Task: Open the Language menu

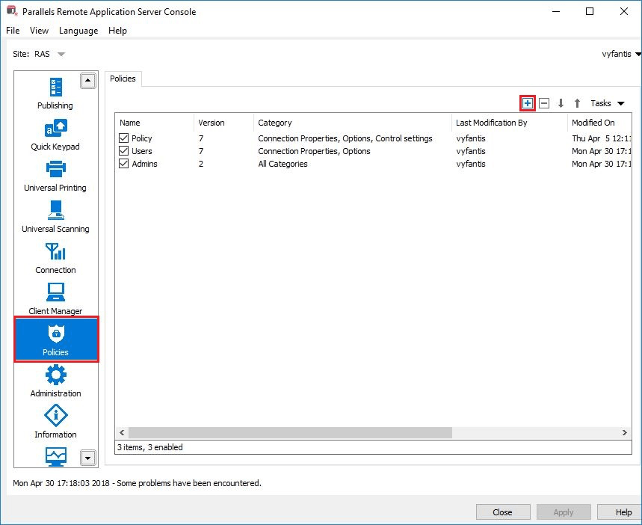Action: (x=78, y=31)
